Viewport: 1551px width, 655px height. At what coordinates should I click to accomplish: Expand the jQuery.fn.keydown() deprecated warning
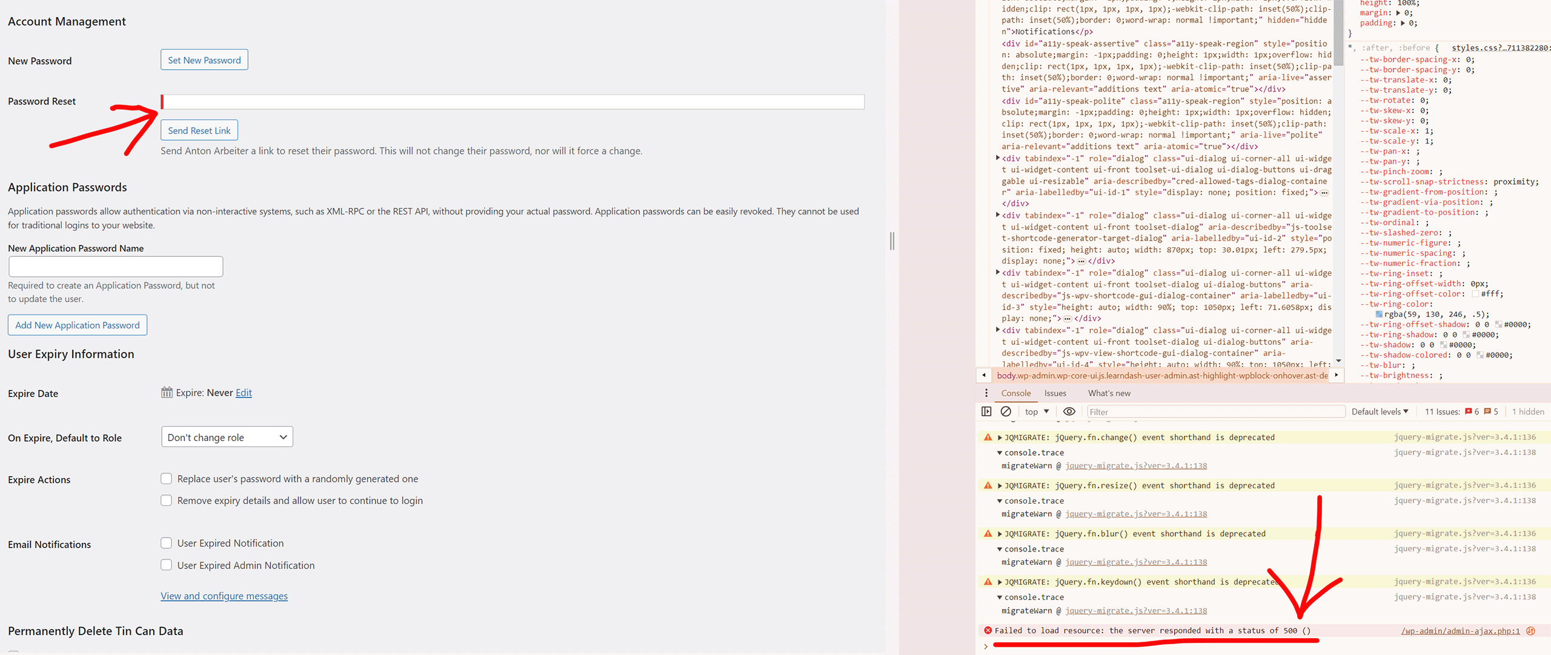pyautogui.click(x=1000, y=582)
